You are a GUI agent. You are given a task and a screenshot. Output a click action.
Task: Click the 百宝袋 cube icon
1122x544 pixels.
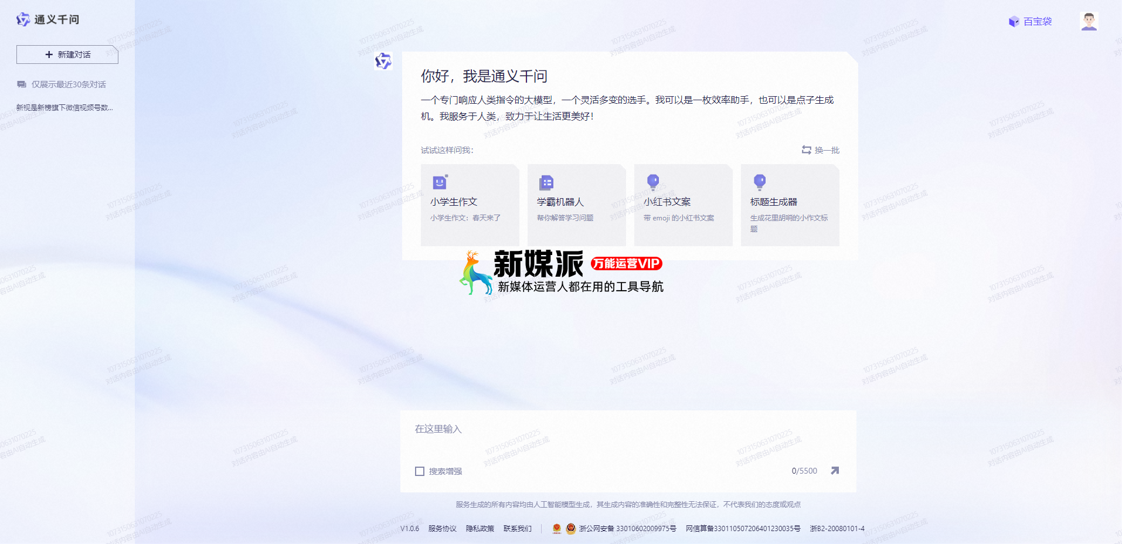click(x=1014, y=22)
